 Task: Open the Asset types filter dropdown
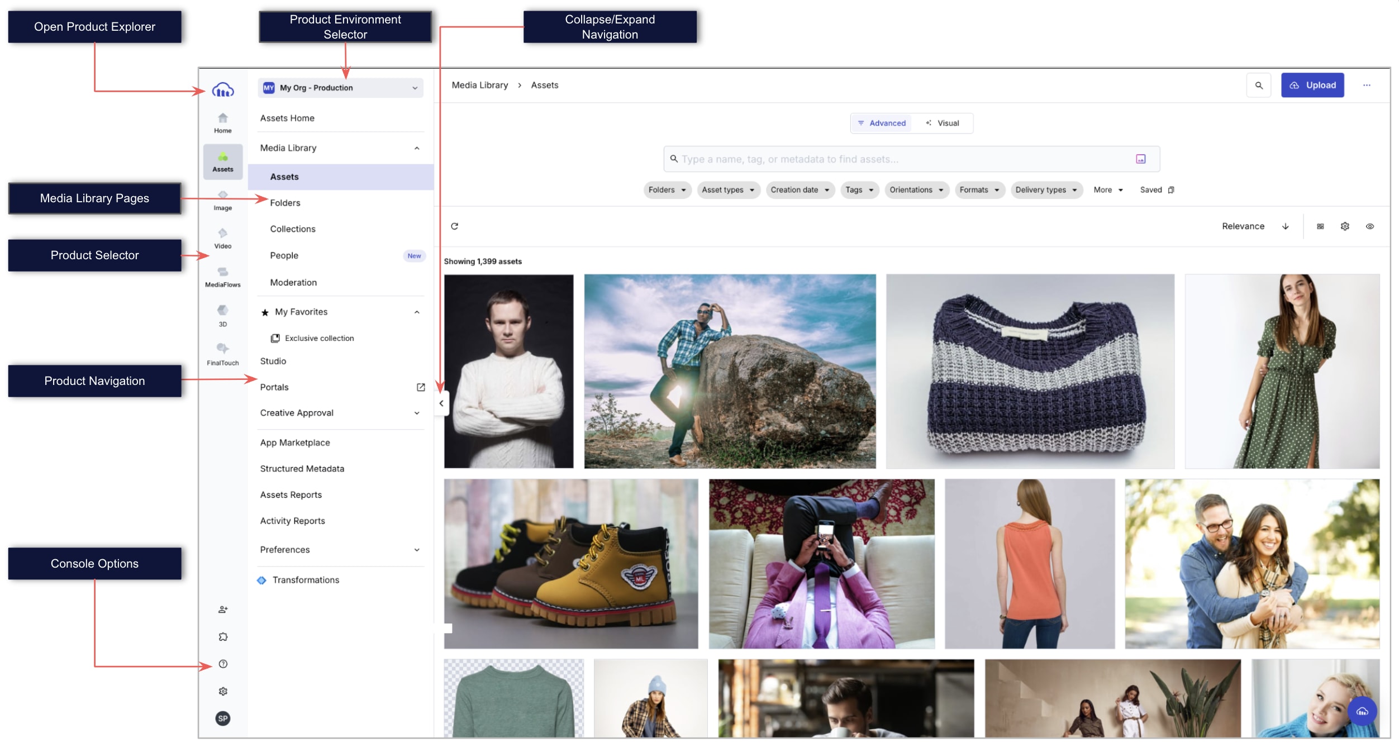pyautogui.click(x=727, y=190)
